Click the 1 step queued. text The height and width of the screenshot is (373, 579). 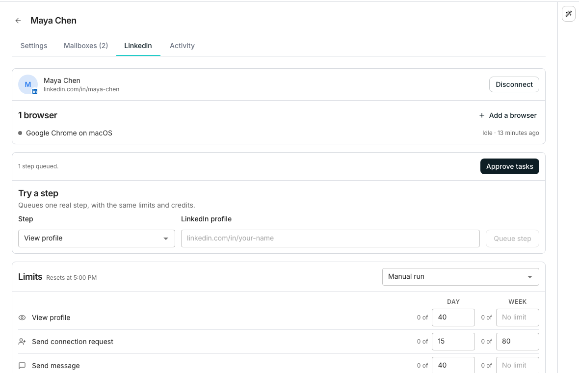pyautogui.click(x=38, y=166)
